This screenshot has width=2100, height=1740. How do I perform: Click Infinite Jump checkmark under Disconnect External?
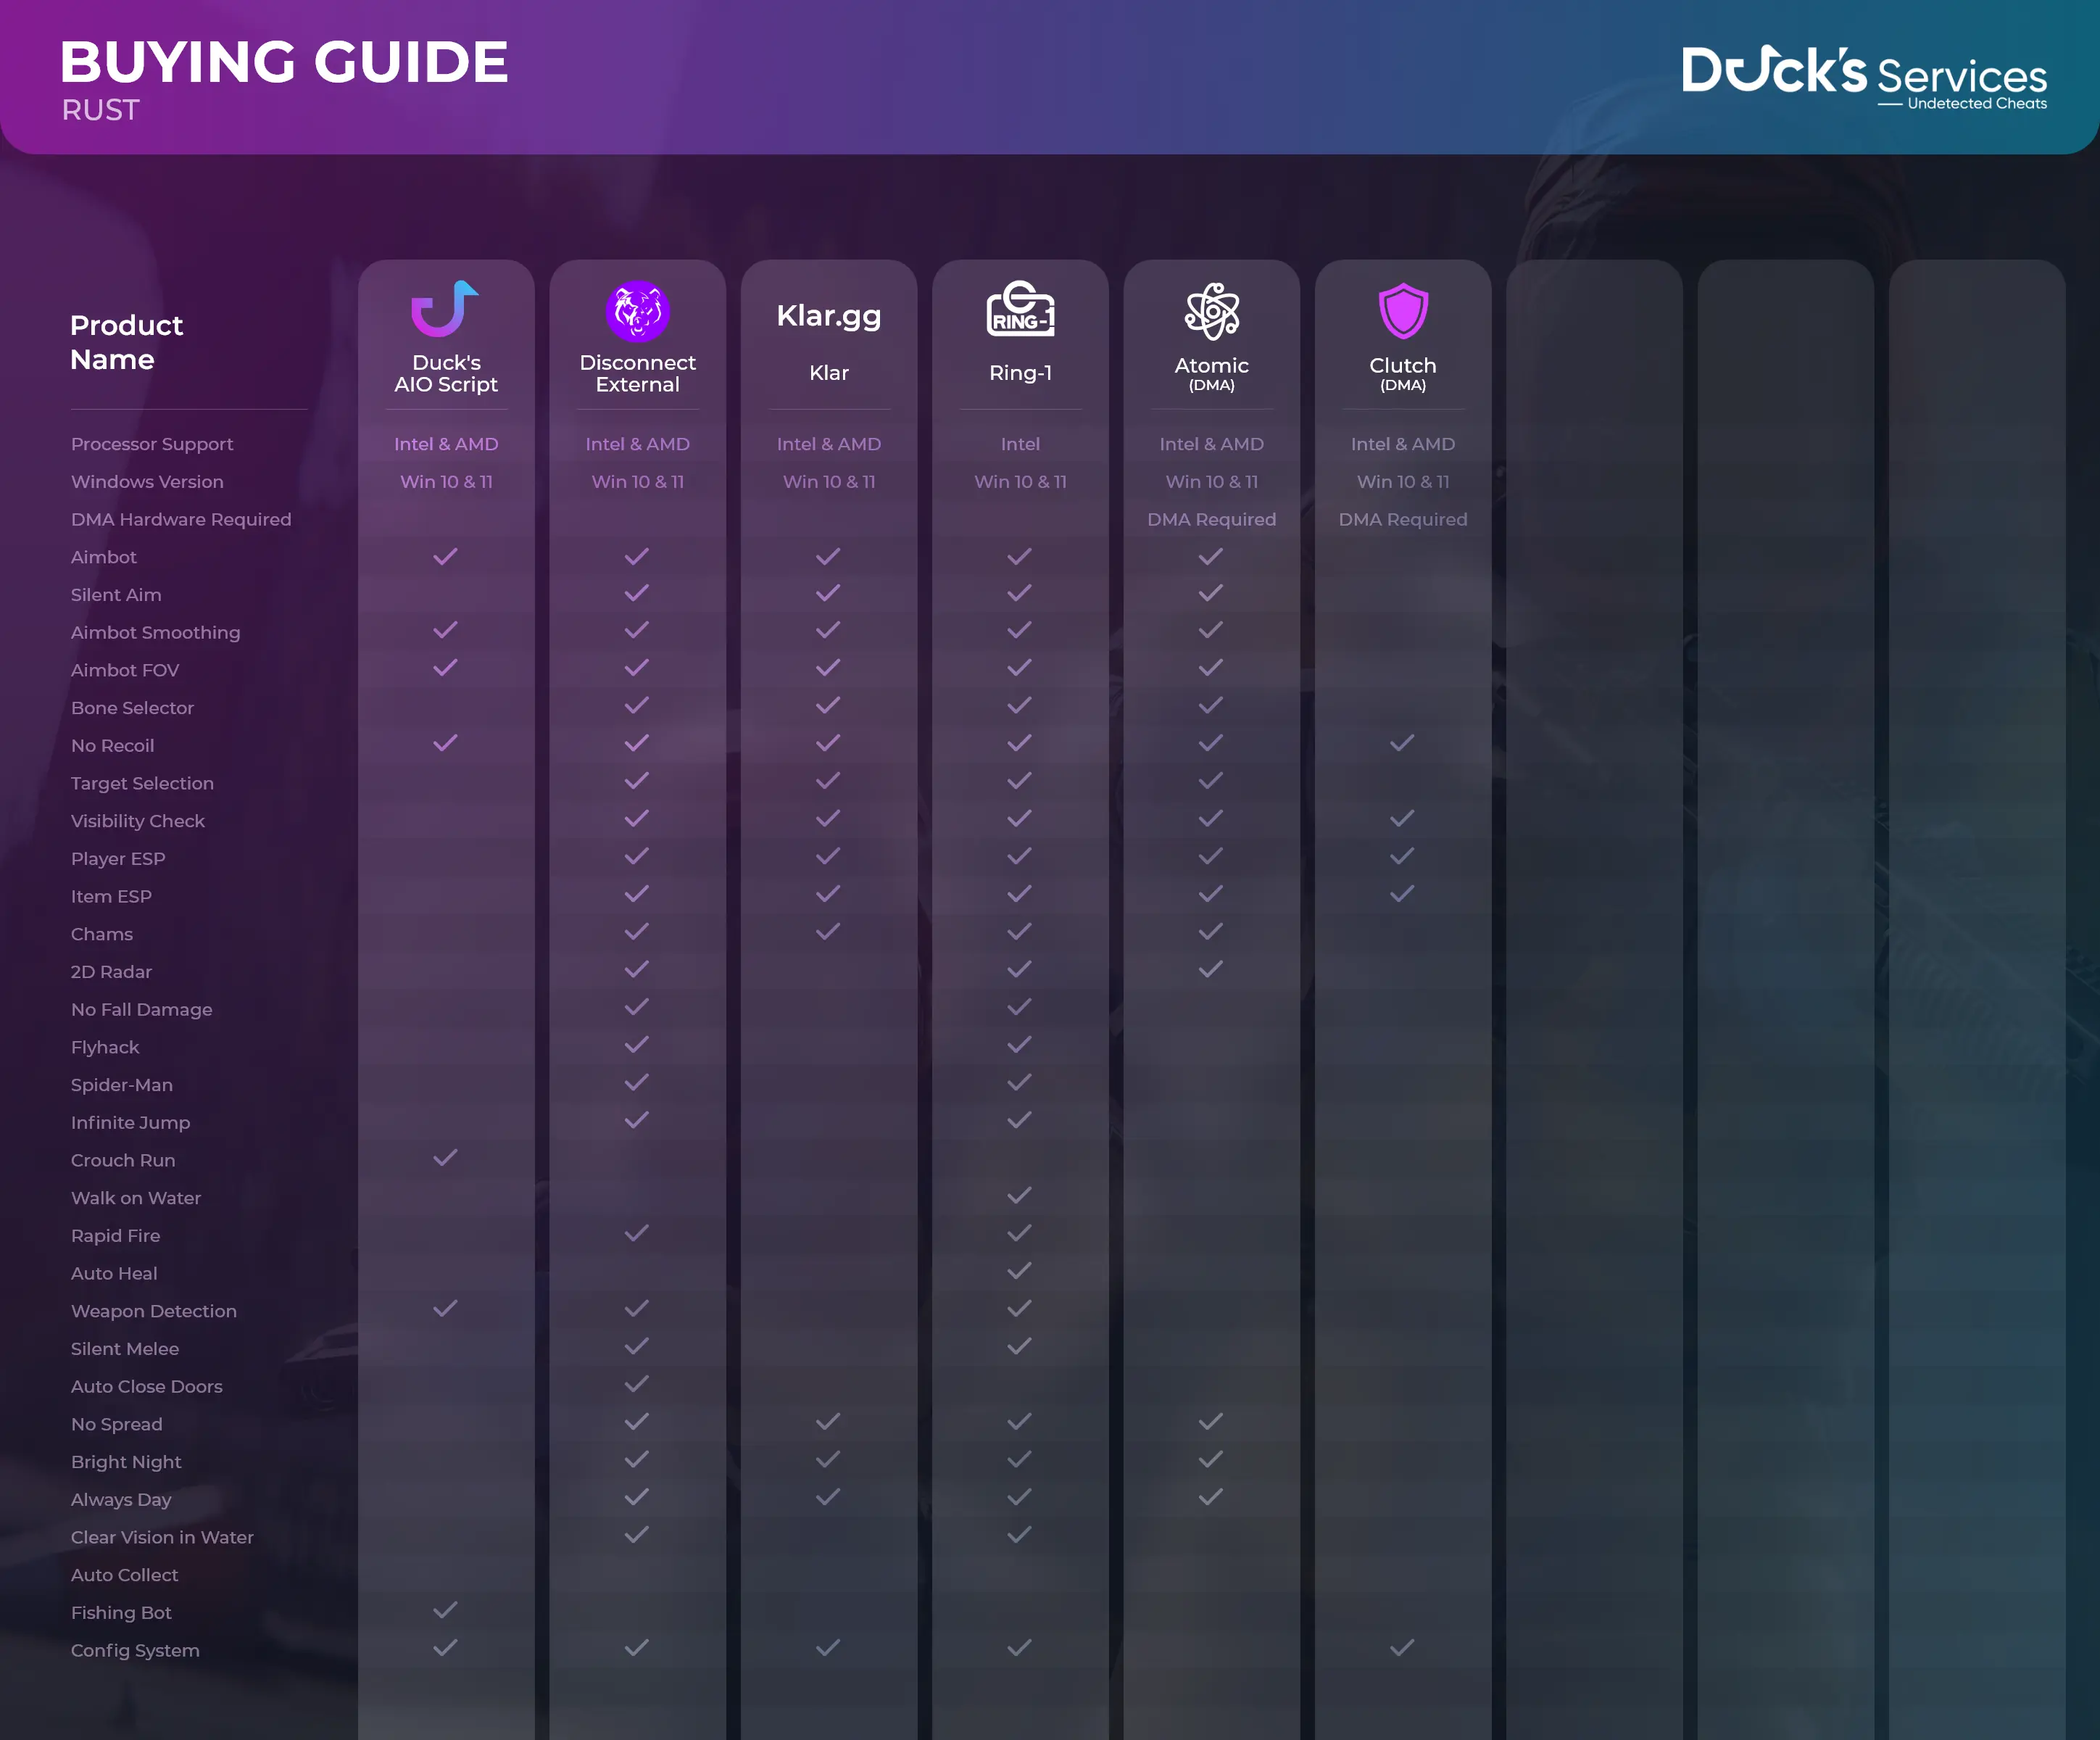pyautogui.click(x=637, y=1120)
